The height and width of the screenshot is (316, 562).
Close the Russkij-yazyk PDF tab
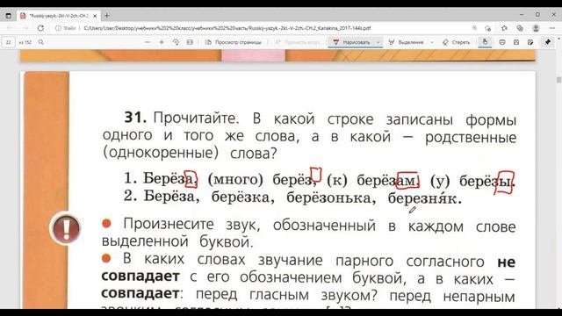click(x=95, y=16)
